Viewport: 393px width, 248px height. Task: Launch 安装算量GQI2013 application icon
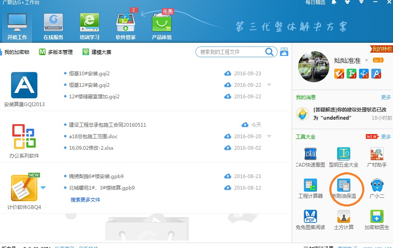coord(24,85)
